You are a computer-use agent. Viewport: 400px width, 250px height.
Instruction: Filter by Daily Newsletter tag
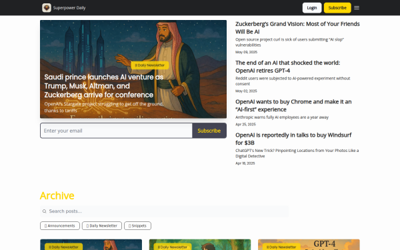[x=102, y=226]
